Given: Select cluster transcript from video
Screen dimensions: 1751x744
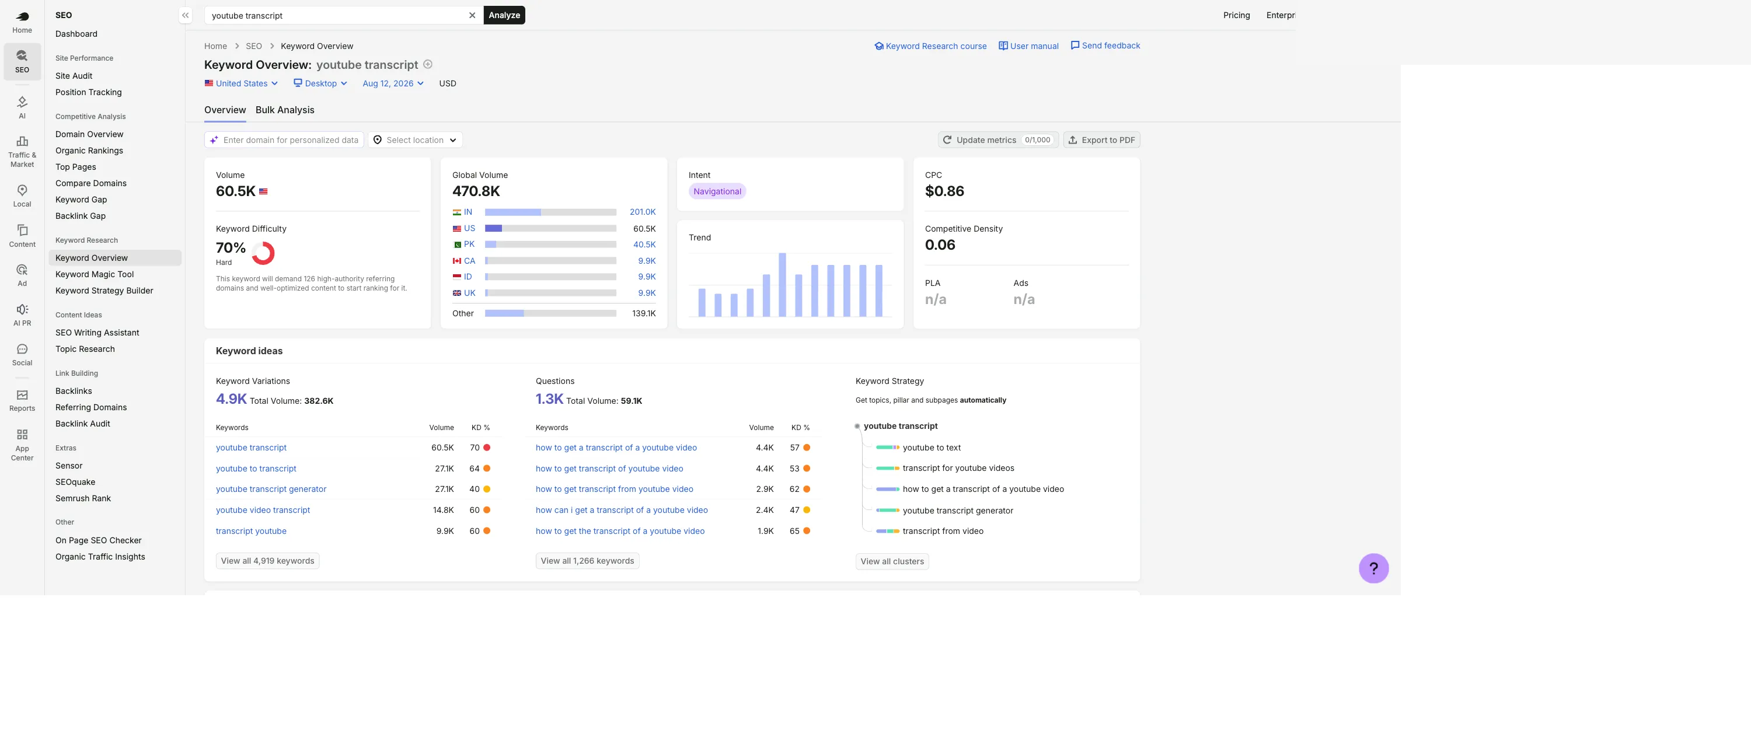Looking at the screenshot, I should pos(942,532).
